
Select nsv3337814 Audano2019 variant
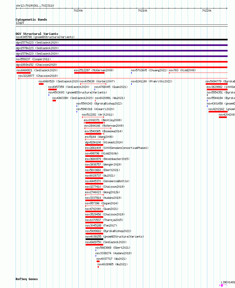[103, 198]
